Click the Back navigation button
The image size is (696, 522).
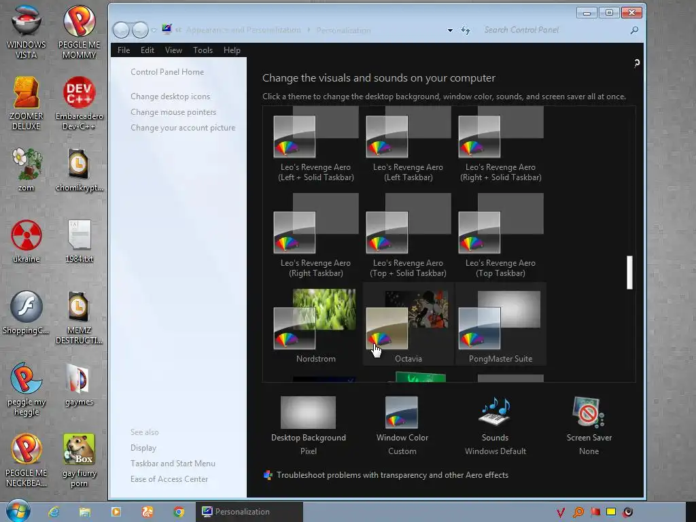pyautogui.click(x=121, y=30)
